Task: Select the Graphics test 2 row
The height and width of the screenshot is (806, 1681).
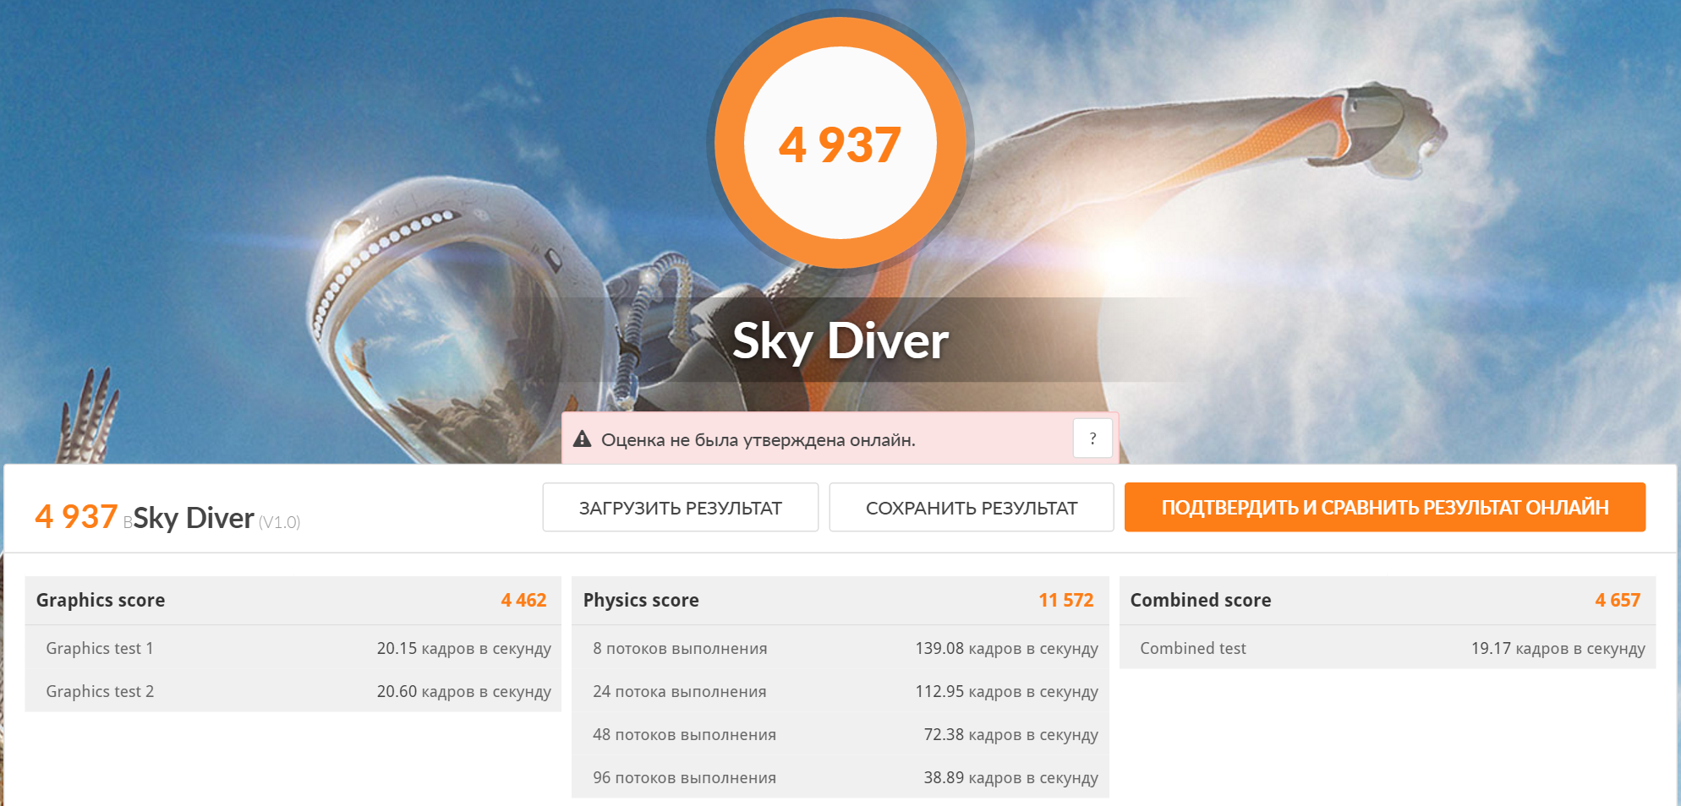Action: pyautogui.click(x=293, y=691)
